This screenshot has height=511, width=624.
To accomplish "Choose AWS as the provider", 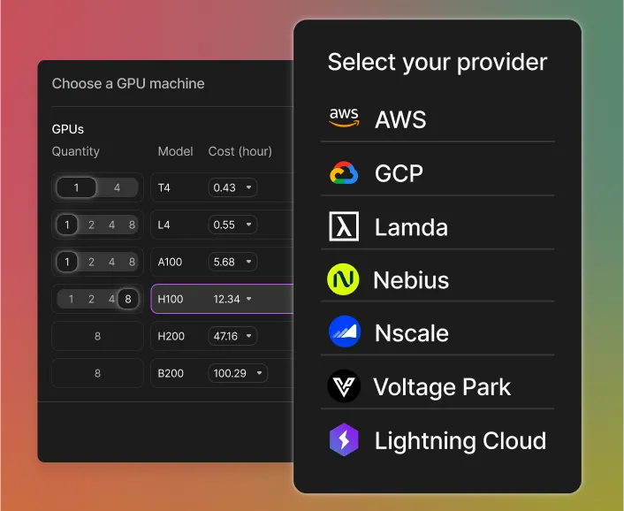I will click(x=438, y=118).
